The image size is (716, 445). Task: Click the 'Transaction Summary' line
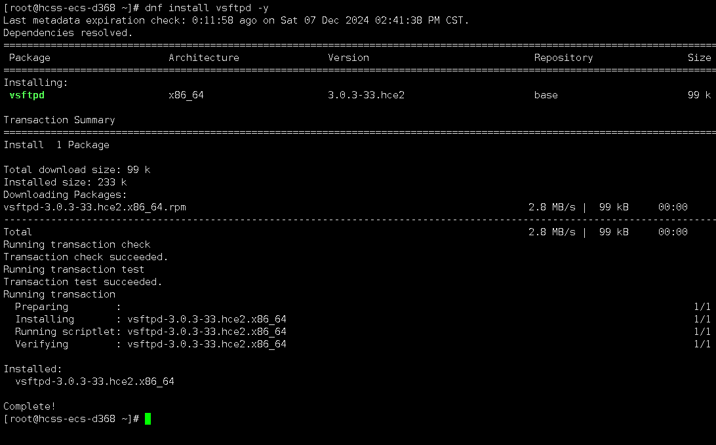coord(60,120)
